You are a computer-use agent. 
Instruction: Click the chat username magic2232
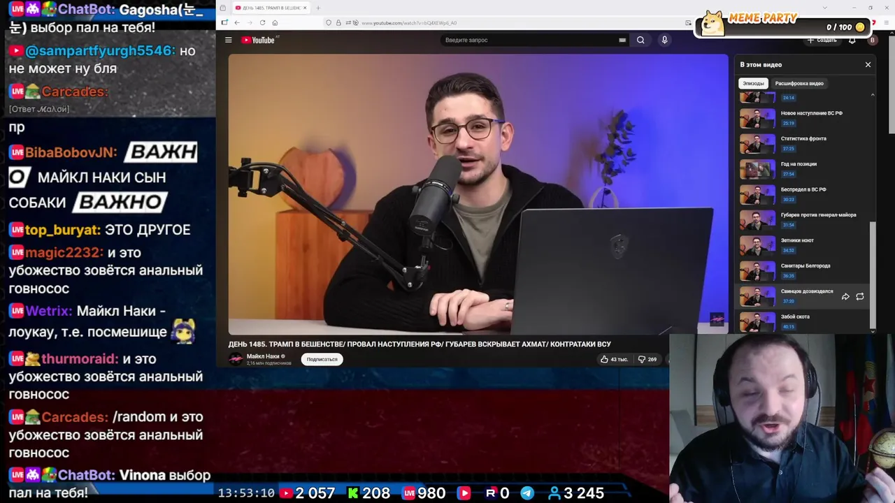point(64,253)
